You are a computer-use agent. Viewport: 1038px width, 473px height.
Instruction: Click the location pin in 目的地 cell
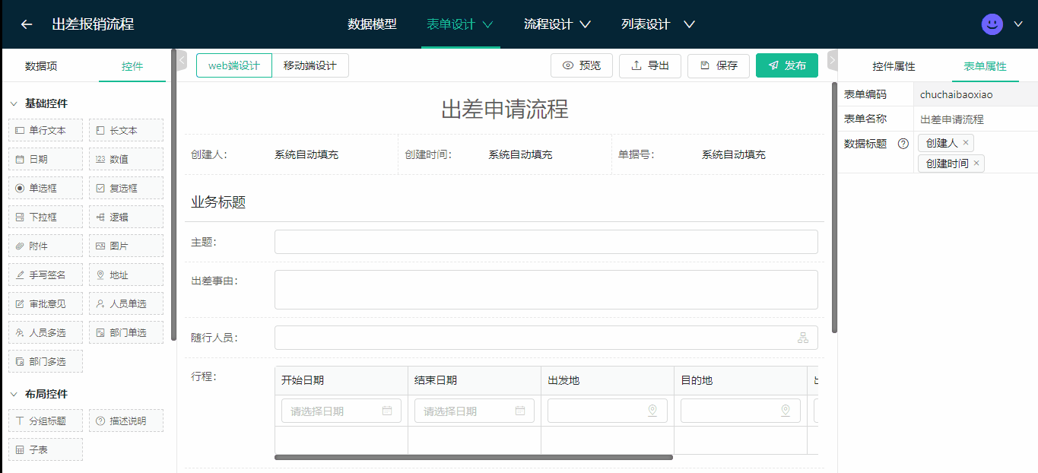[x=786, y=411]
